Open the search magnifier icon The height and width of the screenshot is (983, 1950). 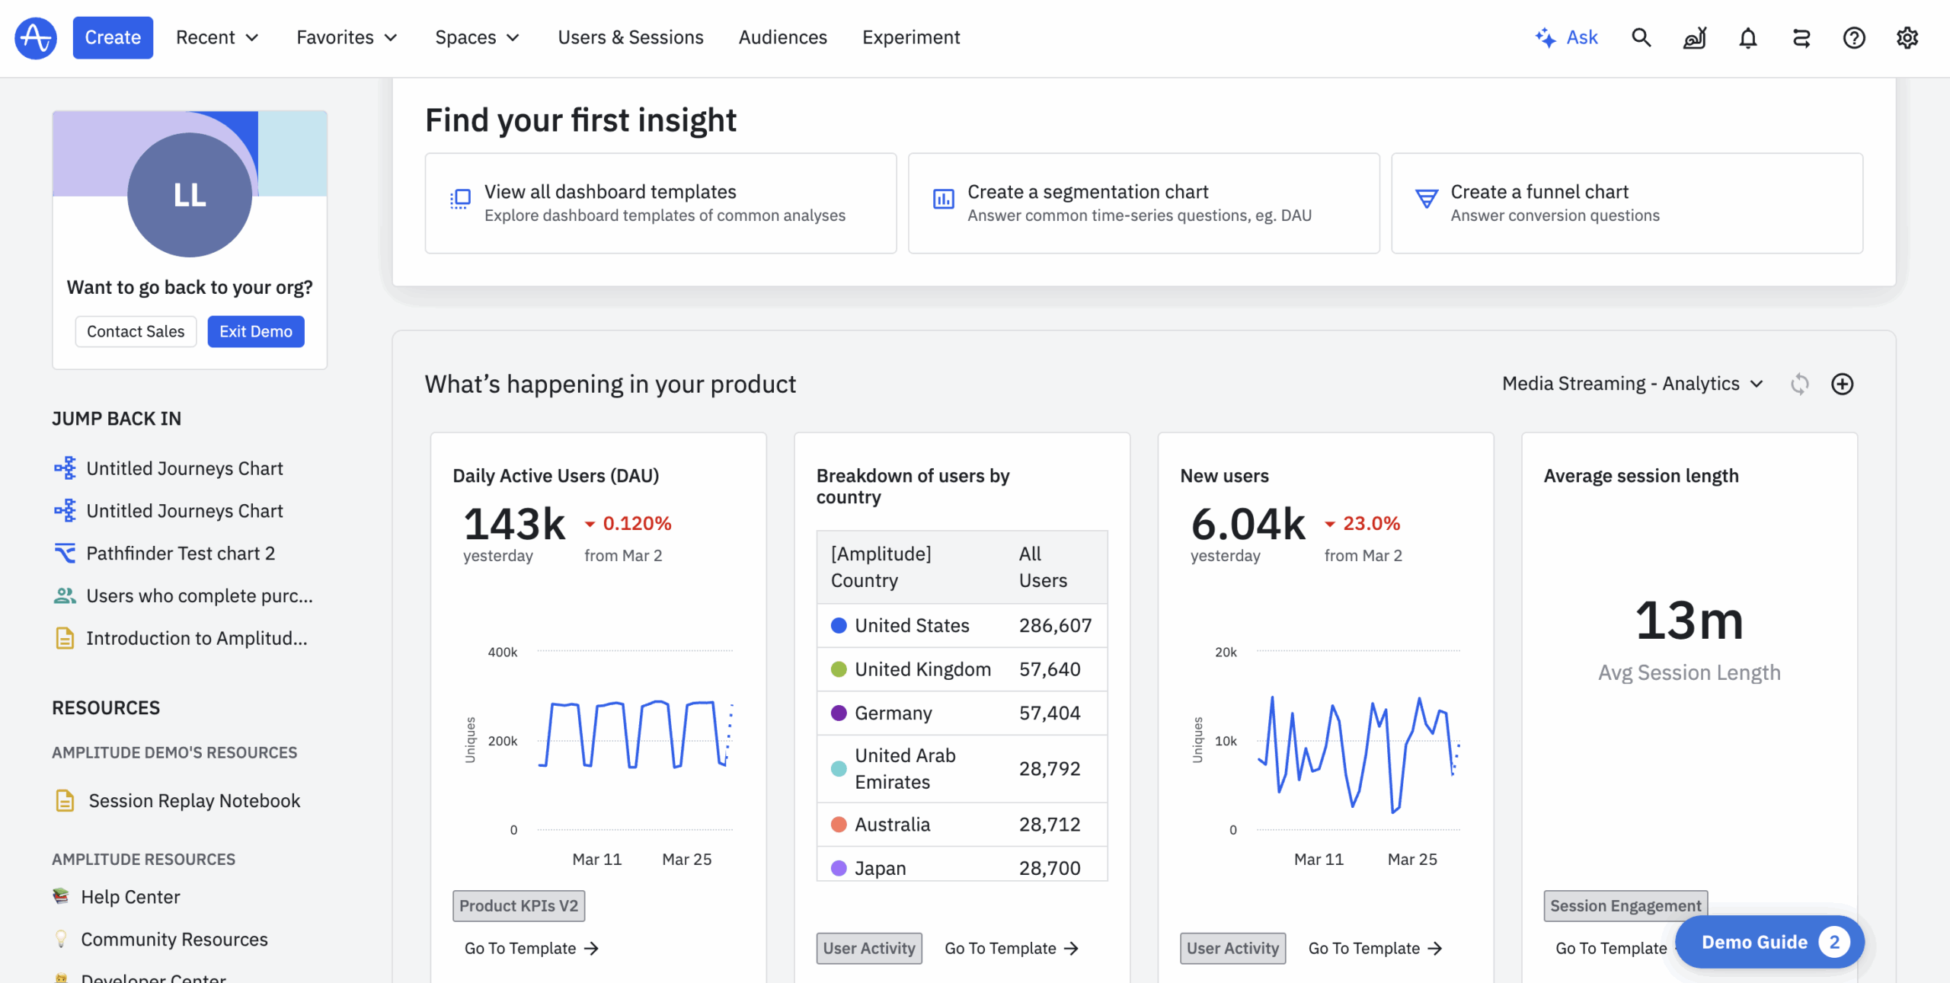click(1641, 37)
